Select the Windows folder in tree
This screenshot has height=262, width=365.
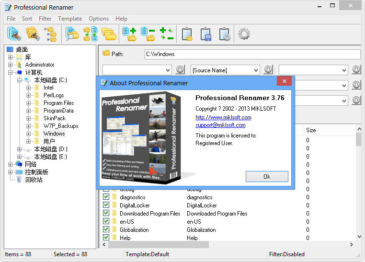click(54, 134)
